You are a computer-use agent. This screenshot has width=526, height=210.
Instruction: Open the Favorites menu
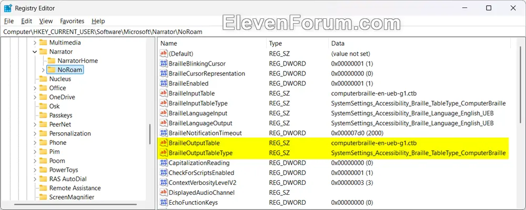[x=72, y=21]
